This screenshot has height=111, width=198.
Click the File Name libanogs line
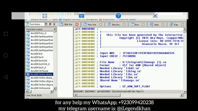[133, 62]
